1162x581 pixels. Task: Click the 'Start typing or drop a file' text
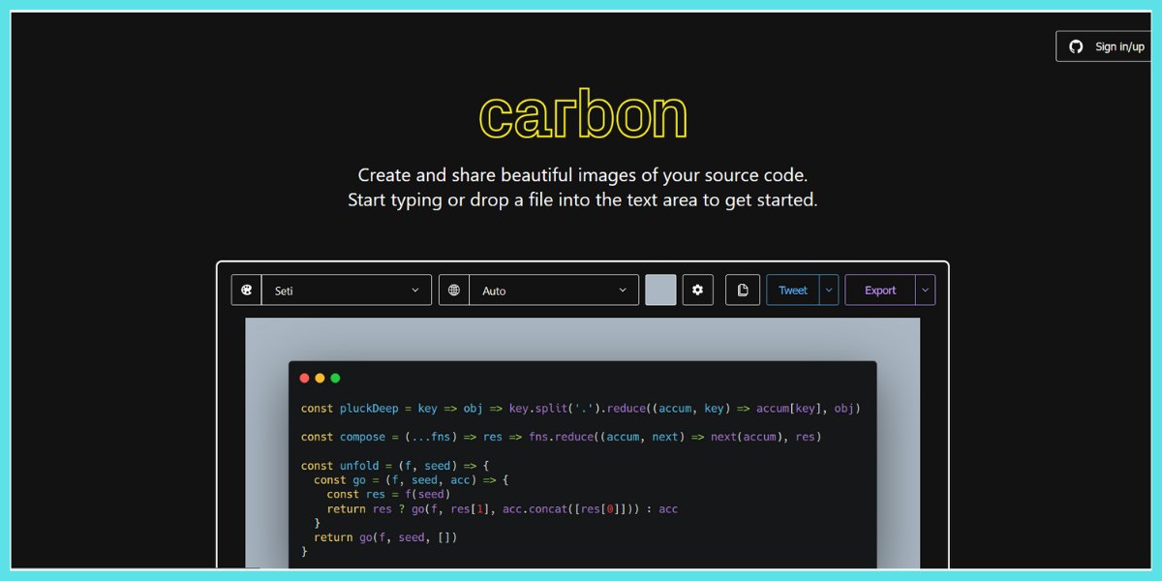pyautogui.click(x=583, y=200)
